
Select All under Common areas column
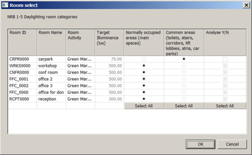click(184, 106)
